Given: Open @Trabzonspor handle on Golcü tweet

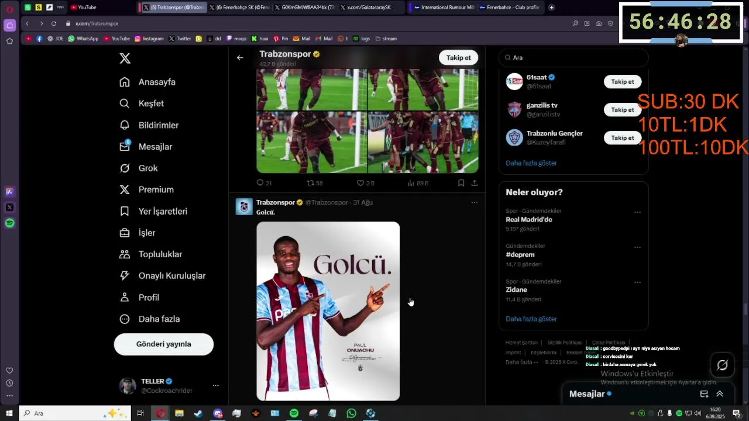Looking at the screenshot, I should [x=327, y=202].
